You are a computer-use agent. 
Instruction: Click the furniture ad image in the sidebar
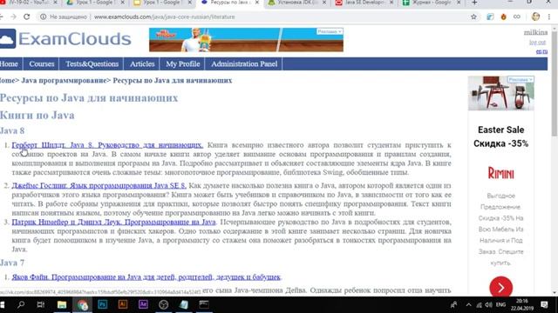pos(500,93)
